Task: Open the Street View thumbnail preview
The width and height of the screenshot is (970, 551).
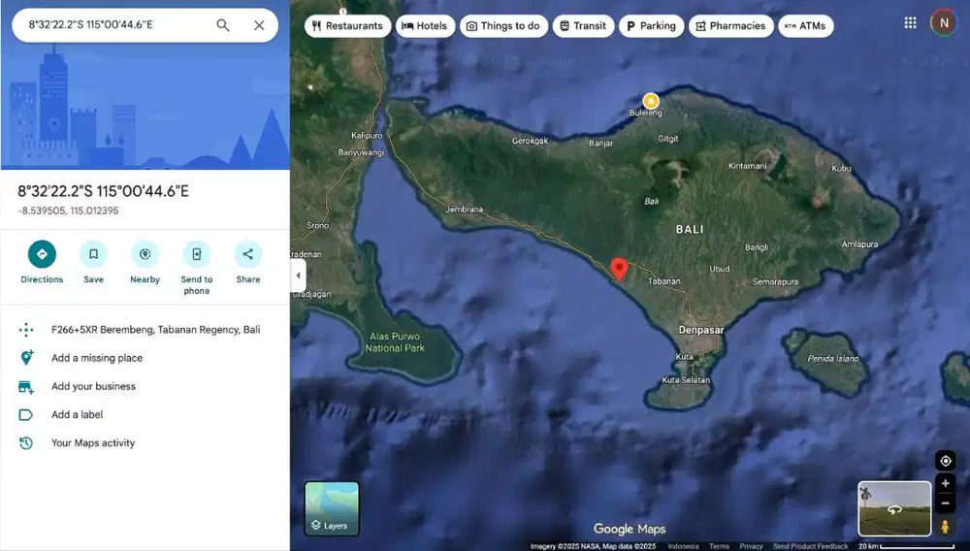Action: point(894,508)
